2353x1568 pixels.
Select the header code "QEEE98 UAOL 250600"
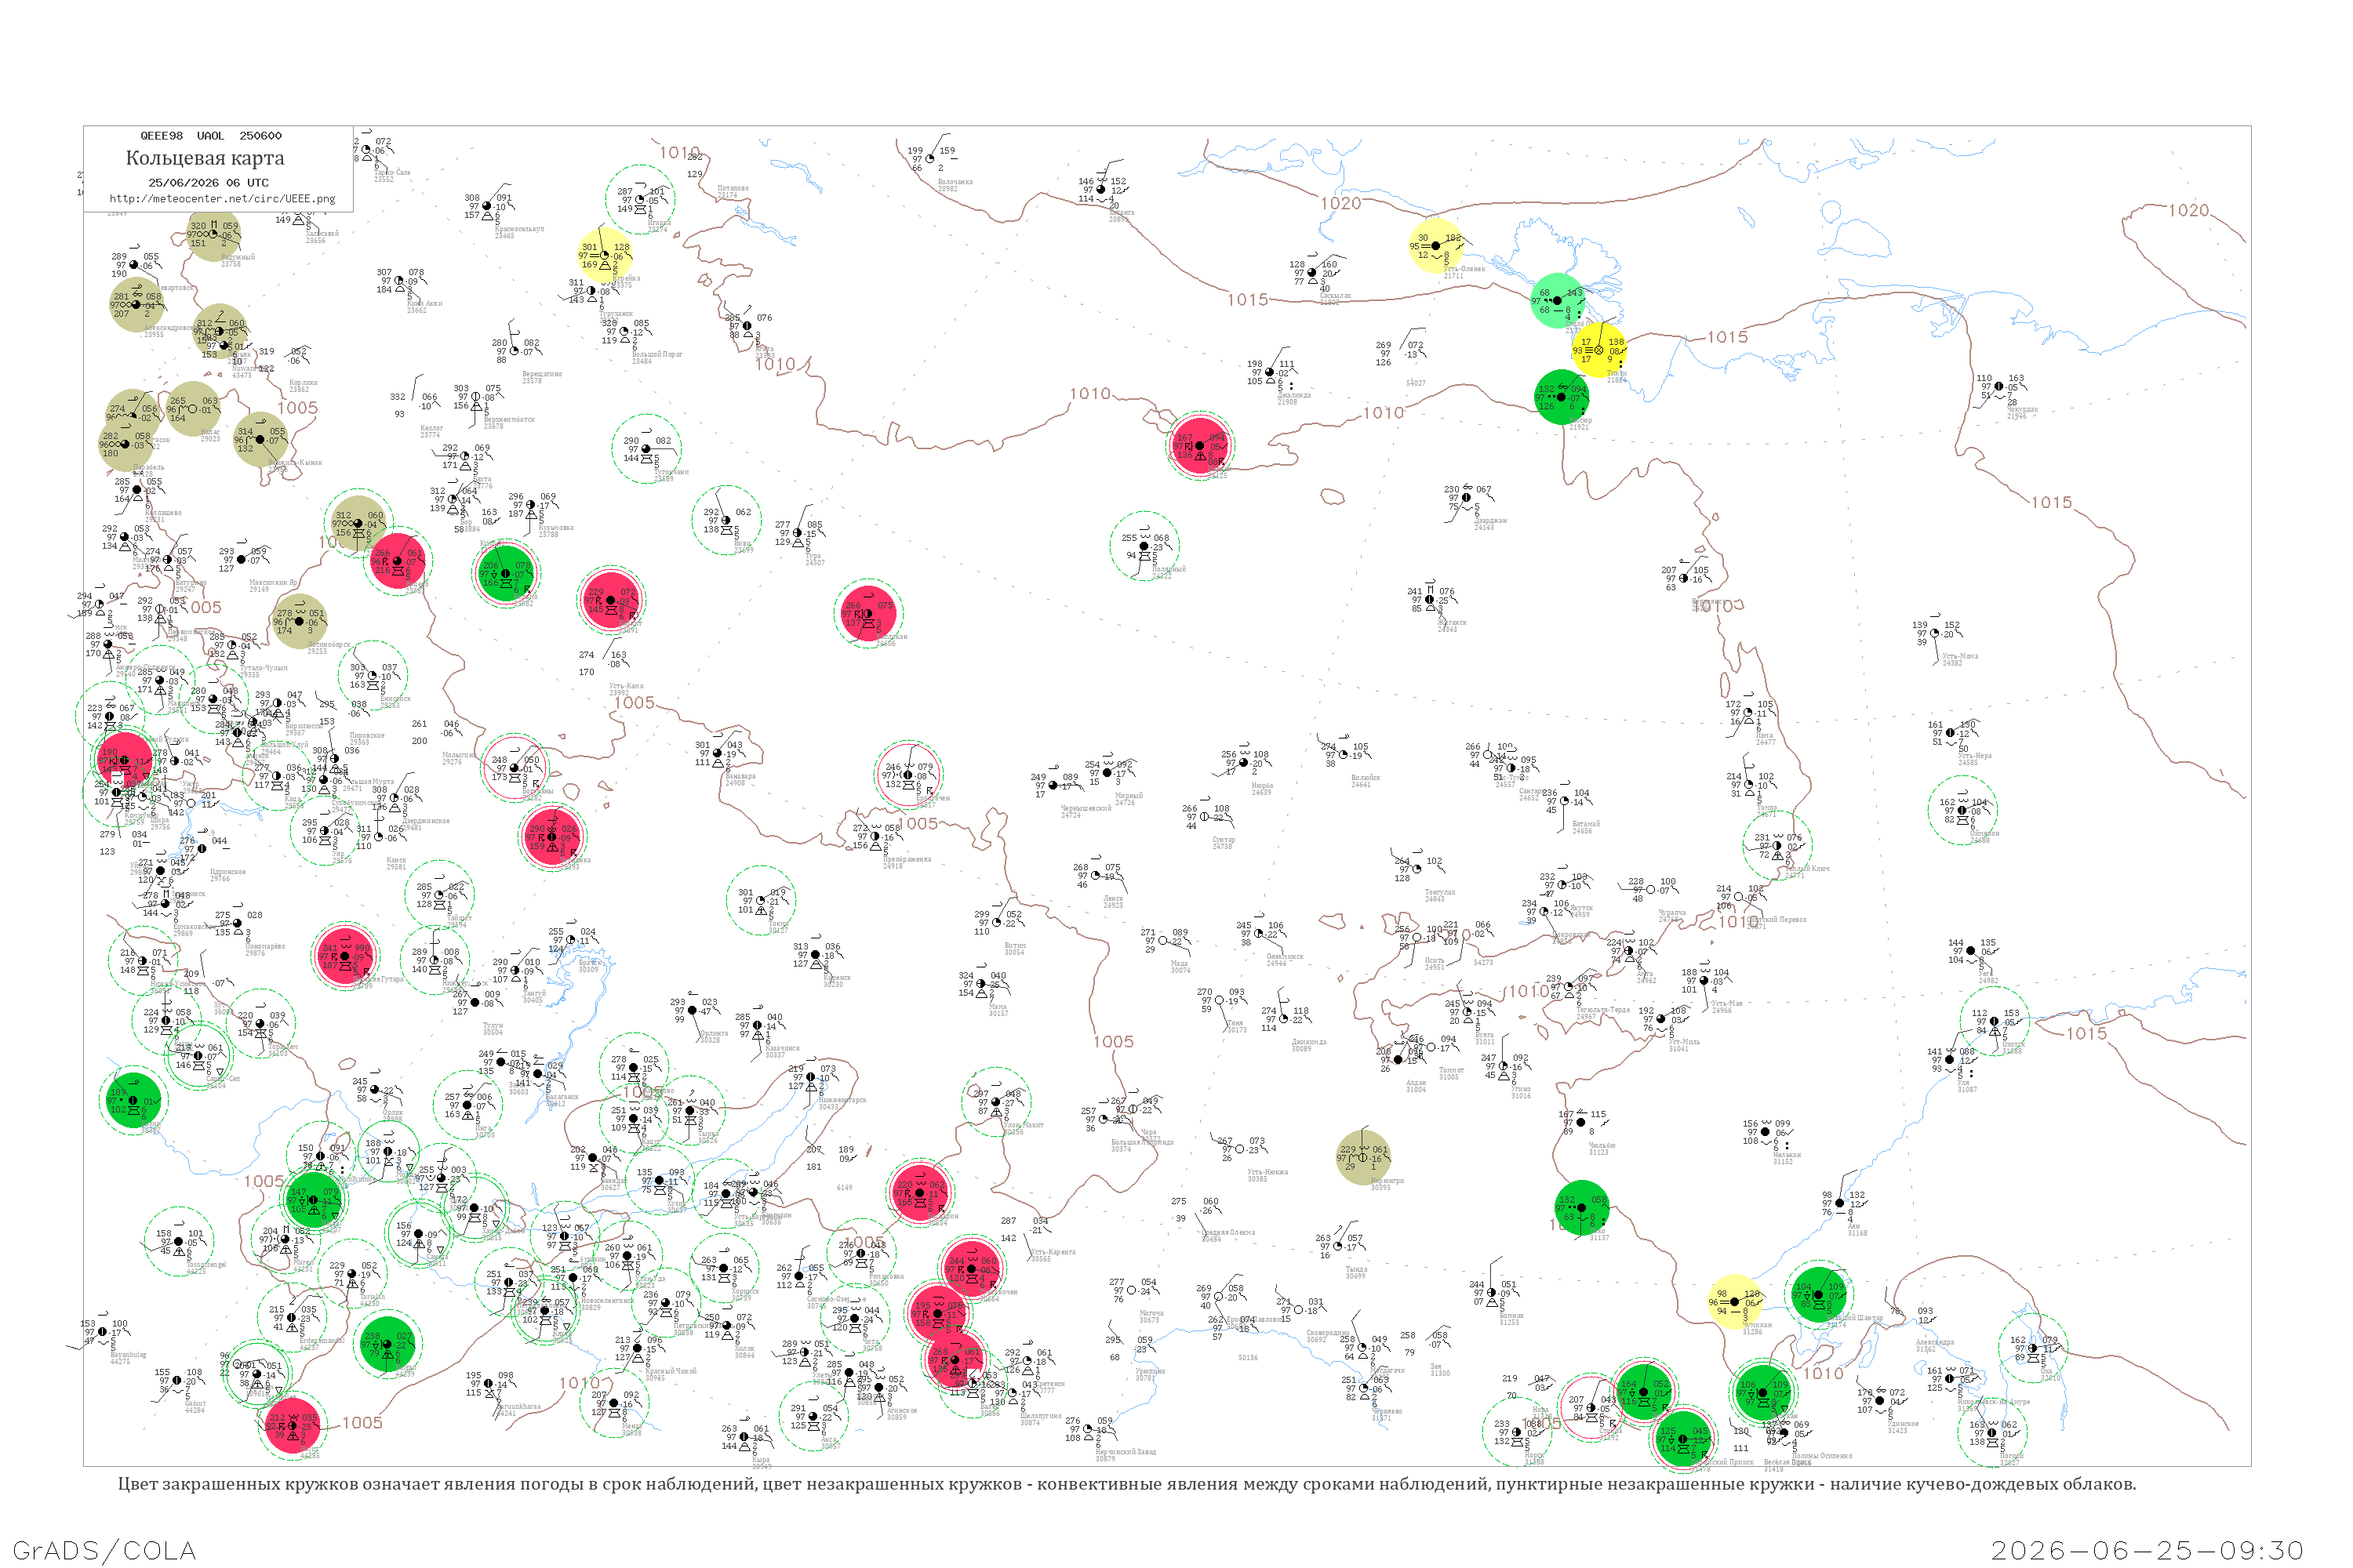point(211,136)
